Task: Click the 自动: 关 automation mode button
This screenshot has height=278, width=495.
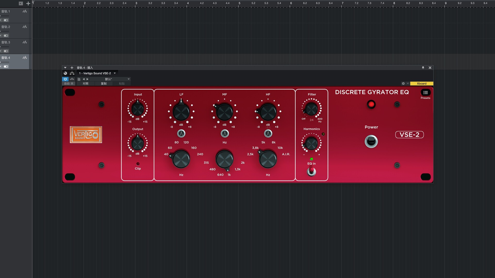Action: [69, 84]
